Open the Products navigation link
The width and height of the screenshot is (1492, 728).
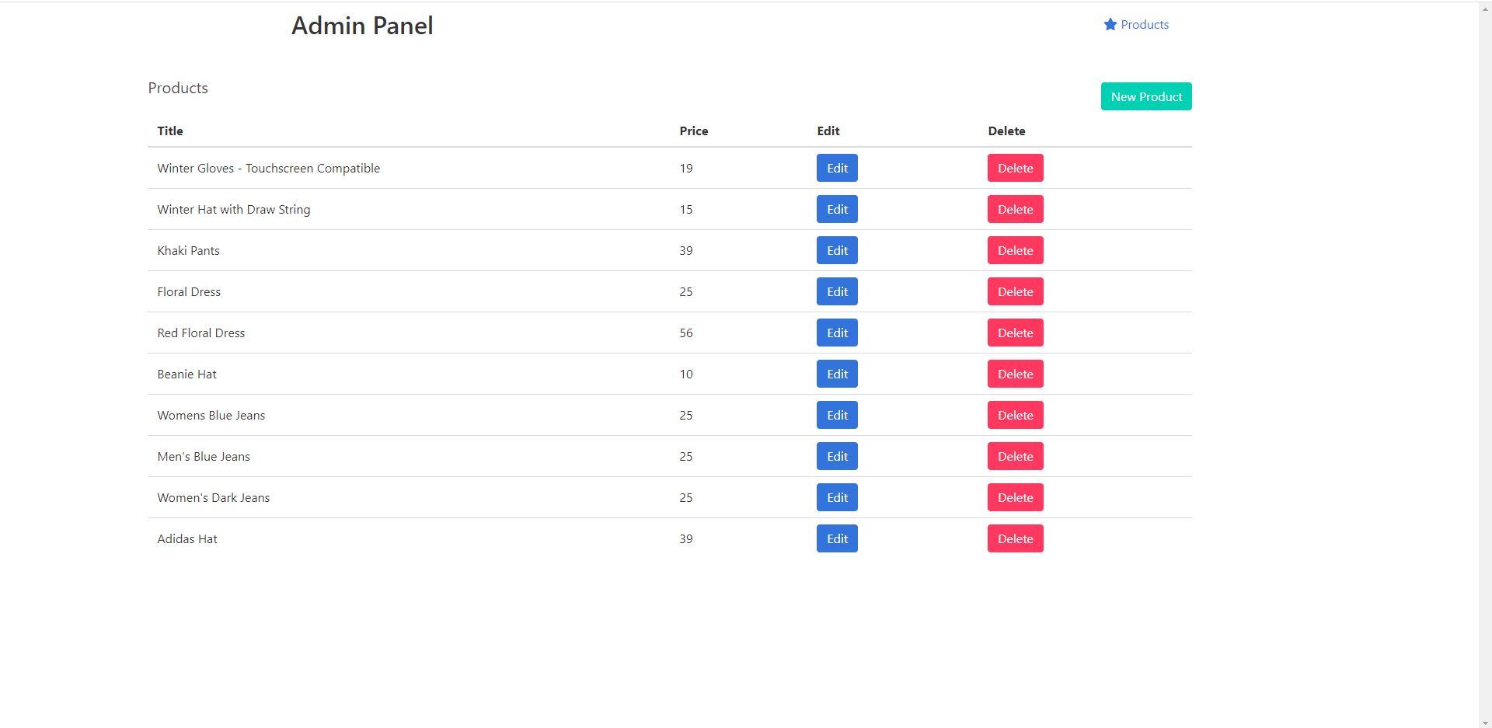click(1144, 24)
